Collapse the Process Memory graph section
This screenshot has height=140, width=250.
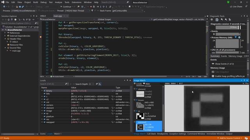click(211, 38)
